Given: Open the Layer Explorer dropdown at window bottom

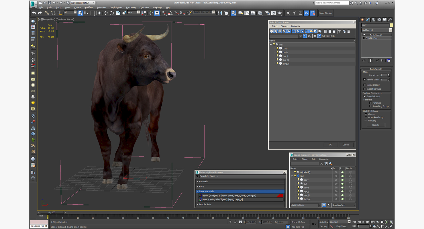Looking at the screenshot, I should (305, 205).
